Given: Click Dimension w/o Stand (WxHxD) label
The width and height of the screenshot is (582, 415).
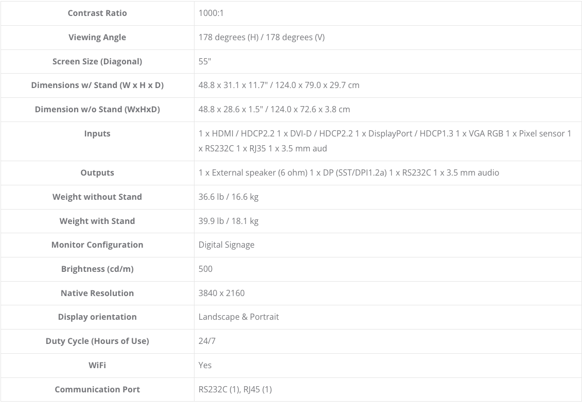Looking at the screenshot, I should tap(97, 109).
